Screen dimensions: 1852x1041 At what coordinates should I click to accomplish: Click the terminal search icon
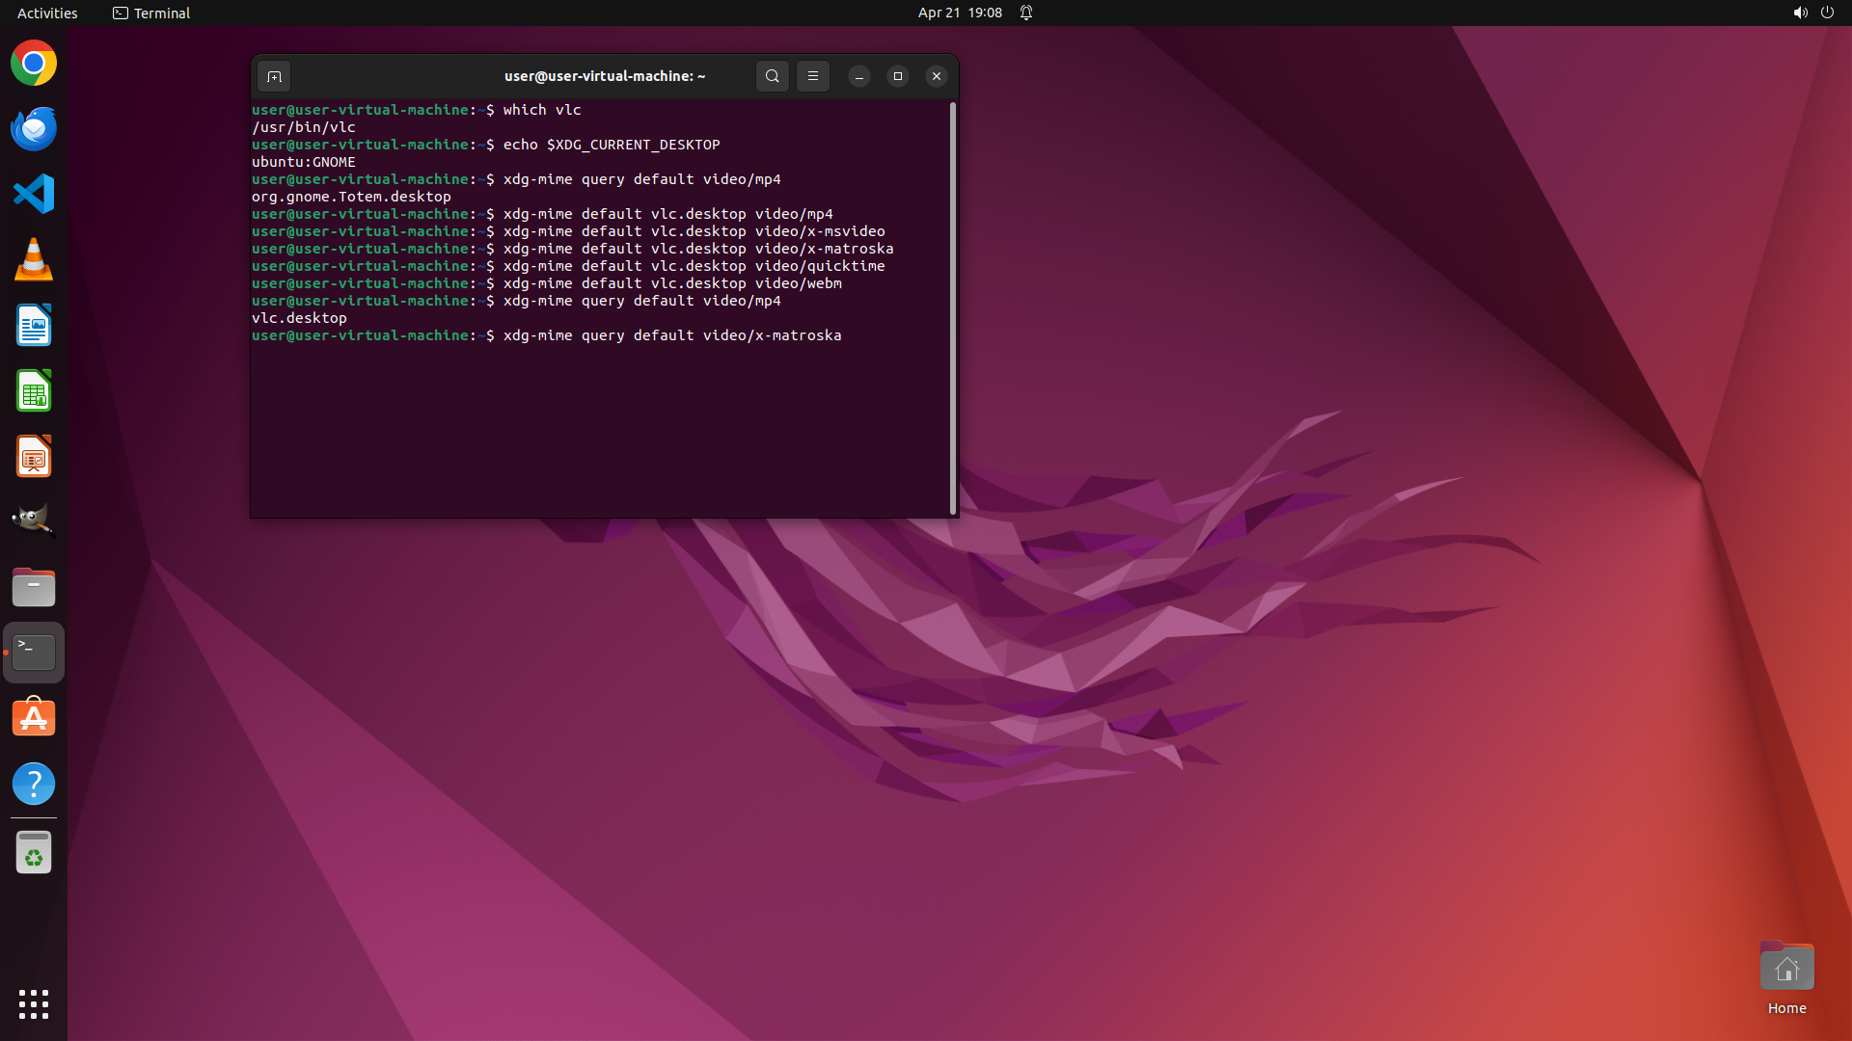(x=772, y=76)
